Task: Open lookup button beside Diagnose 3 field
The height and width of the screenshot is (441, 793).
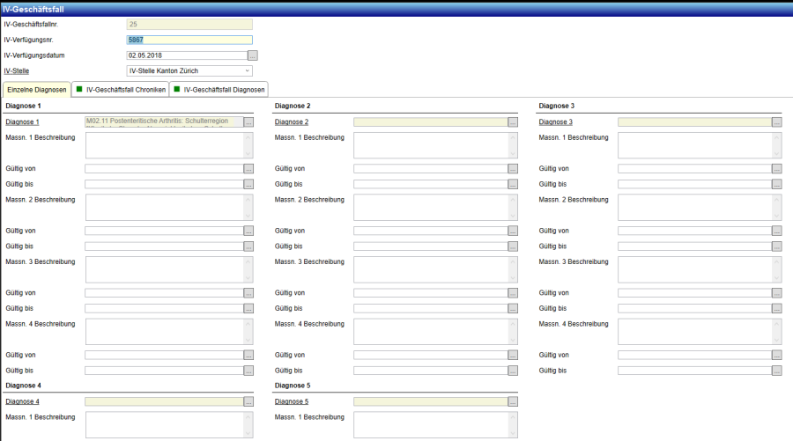Action: pyautogui.click(x=777, y=122)
